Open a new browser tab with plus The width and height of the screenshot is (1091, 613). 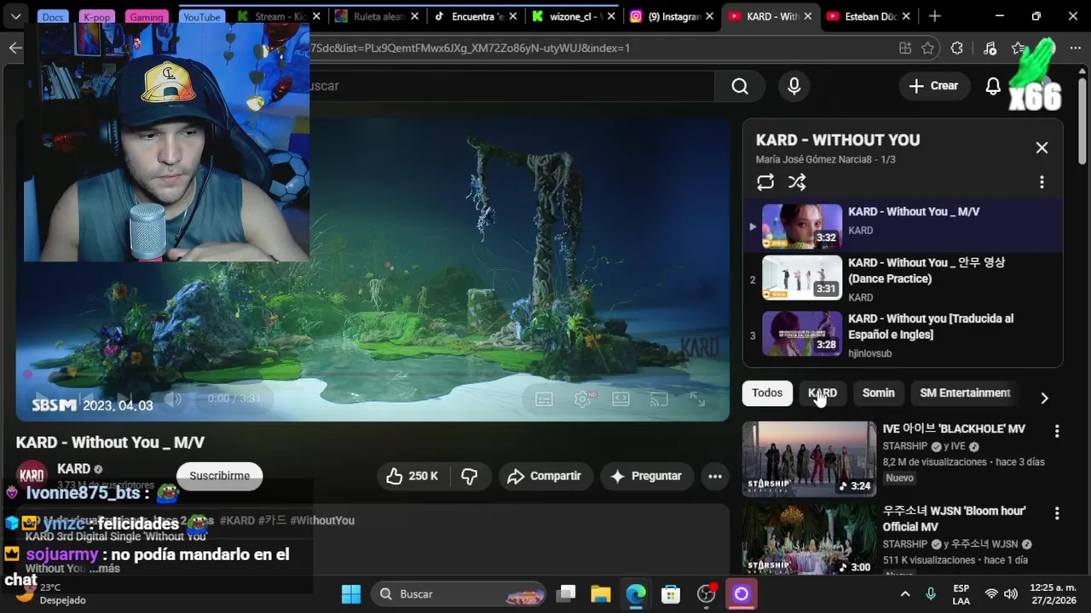(x=935, y=16)
